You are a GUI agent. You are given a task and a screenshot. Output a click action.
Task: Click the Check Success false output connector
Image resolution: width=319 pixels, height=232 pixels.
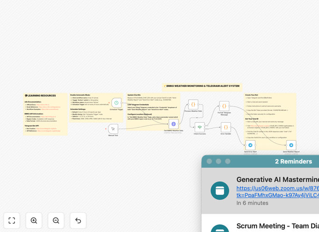[x=205, y=128]
